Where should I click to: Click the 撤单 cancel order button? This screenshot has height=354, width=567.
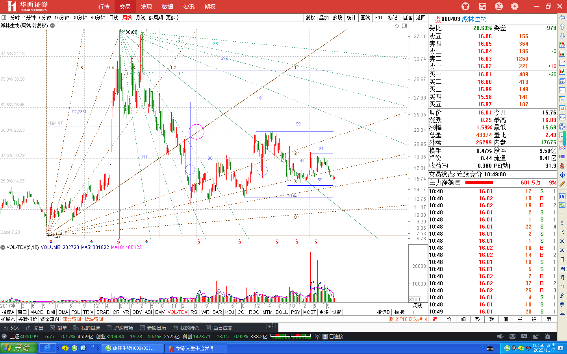pos(58,328)
